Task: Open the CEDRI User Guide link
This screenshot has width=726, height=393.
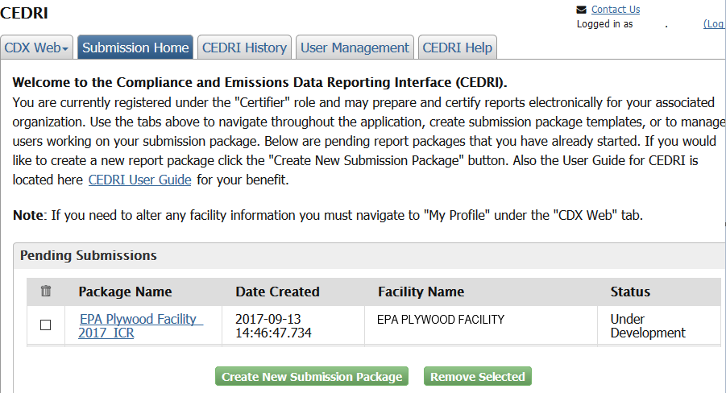Action: click(139, 180)
